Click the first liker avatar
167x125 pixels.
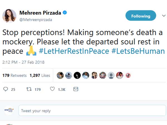(60, 75)
